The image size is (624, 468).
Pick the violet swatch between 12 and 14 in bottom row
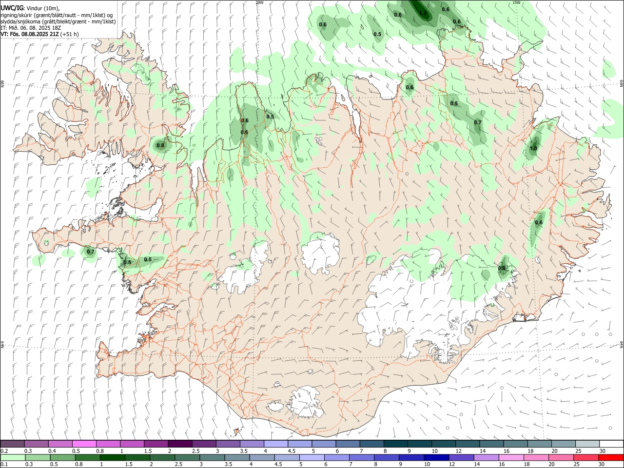coord(461,457)
